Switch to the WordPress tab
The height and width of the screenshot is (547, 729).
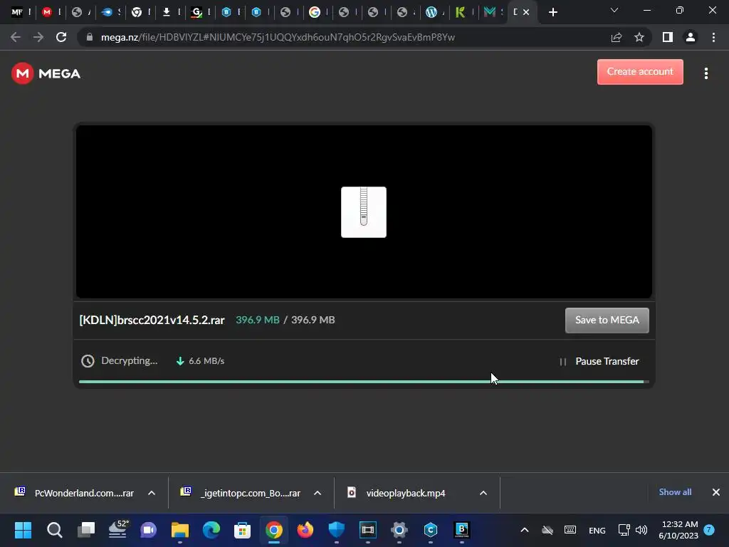coord(431,13)
